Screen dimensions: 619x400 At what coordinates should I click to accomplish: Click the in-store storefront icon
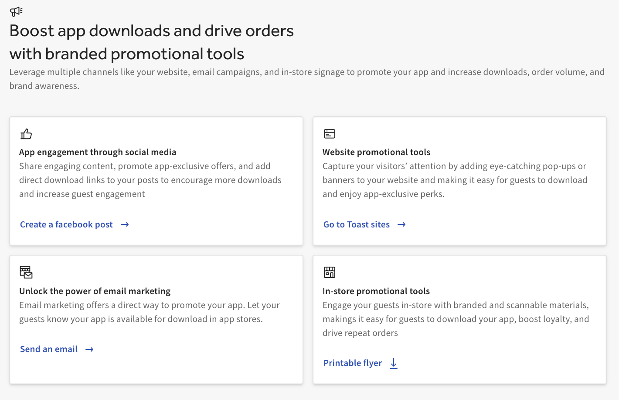pyautogui.click(x=330, y=272)
